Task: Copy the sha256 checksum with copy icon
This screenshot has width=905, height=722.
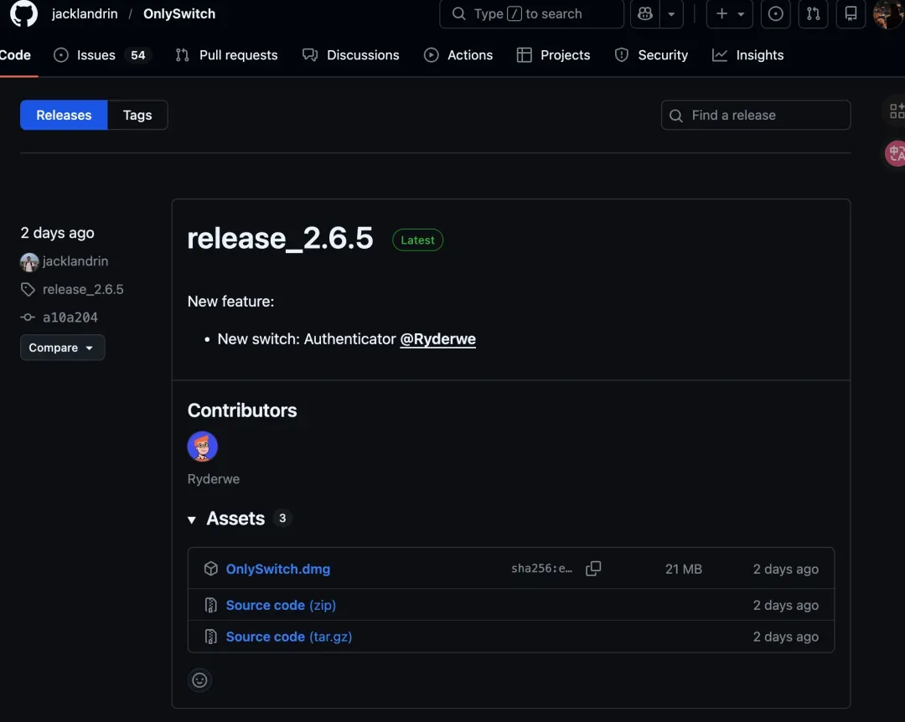Action: pyautogui.click(x=593, y=569)
